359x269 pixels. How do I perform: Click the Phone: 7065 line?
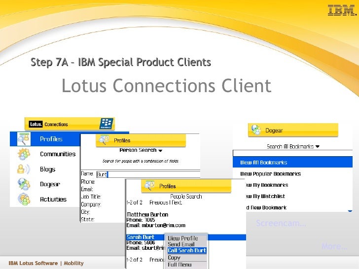click(x=141, y=220)
